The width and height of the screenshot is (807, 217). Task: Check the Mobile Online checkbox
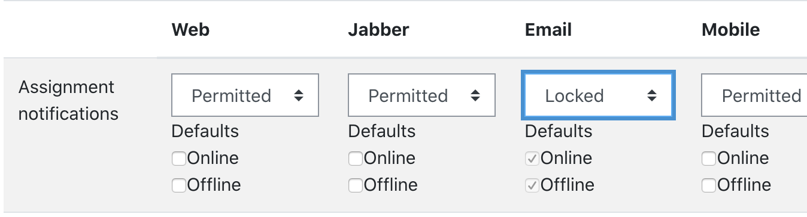pyautogui.click(x=708, y=159)
